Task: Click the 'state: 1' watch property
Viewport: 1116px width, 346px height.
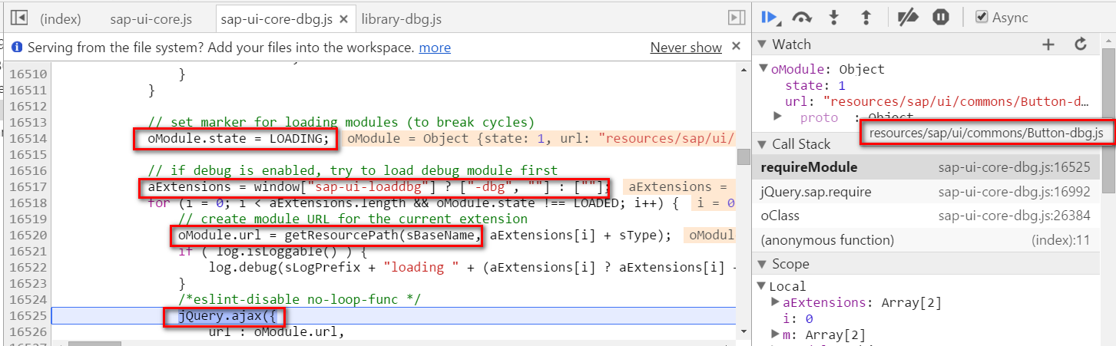Action: tap(815, 85)
